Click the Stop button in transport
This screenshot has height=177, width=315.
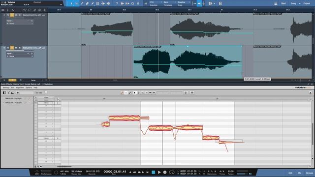[x=154, y=172]
